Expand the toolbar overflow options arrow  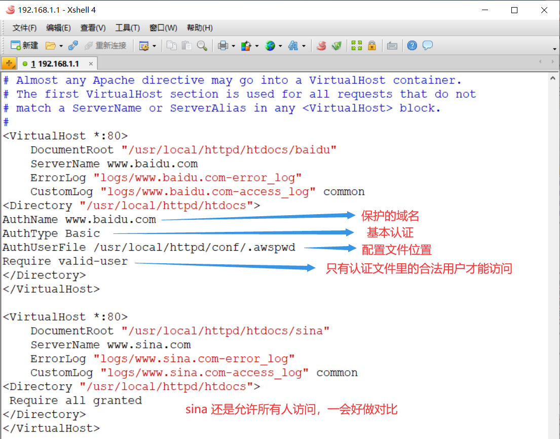554,49
